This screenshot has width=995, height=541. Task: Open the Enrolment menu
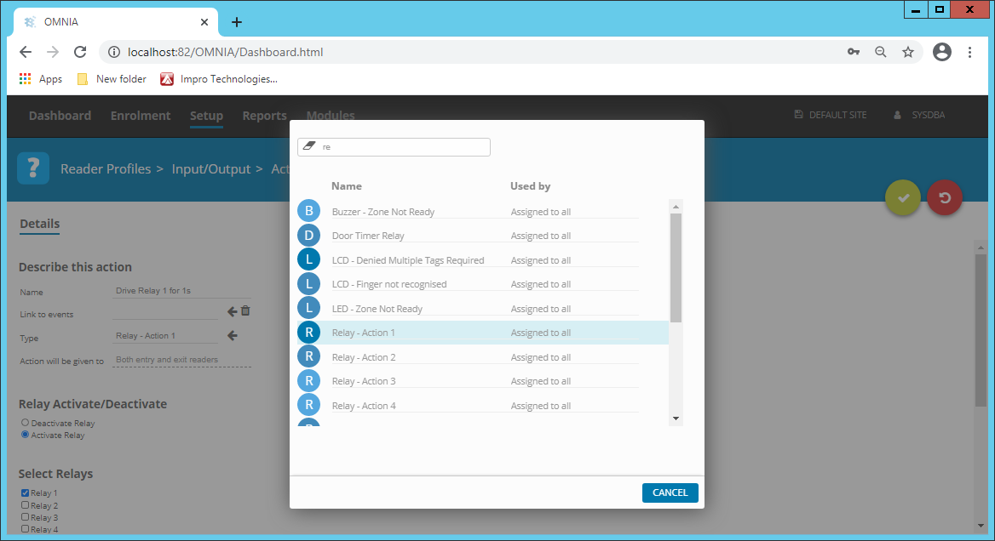click(141, 116)
